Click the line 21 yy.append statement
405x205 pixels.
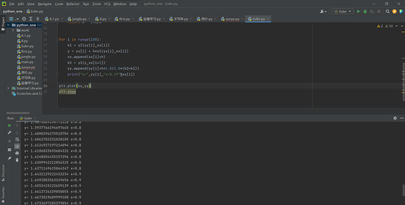[103, 68]
